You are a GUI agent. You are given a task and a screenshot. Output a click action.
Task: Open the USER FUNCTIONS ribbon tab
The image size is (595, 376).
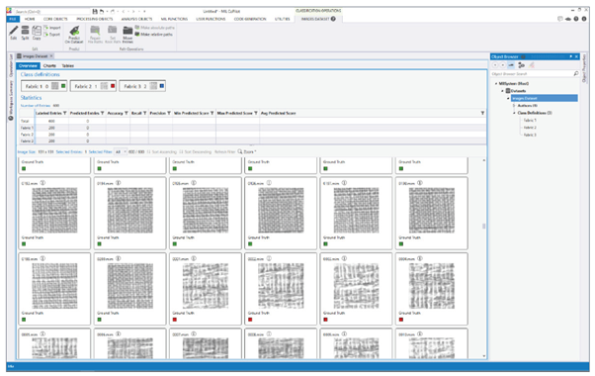tap(211, 19)
